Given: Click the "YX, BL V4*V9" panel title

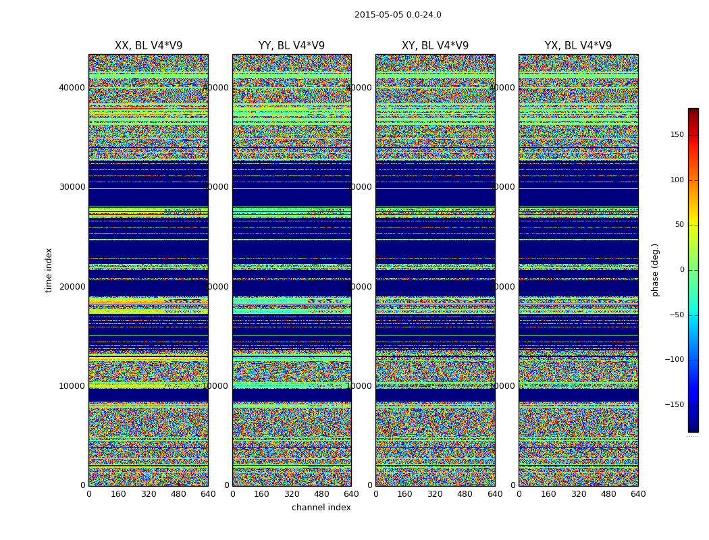Looking at the screenshot, I should [578, 46].
